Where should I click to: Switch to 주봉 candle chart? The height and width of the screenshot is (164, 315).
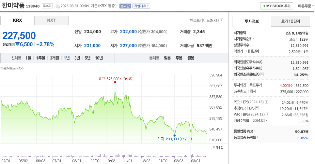click(x=179, y=58)
